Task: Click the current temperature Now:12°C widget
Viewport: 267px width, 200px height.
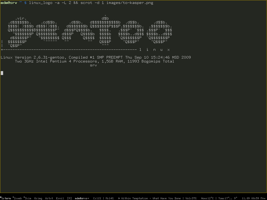Action: [207, 198]
